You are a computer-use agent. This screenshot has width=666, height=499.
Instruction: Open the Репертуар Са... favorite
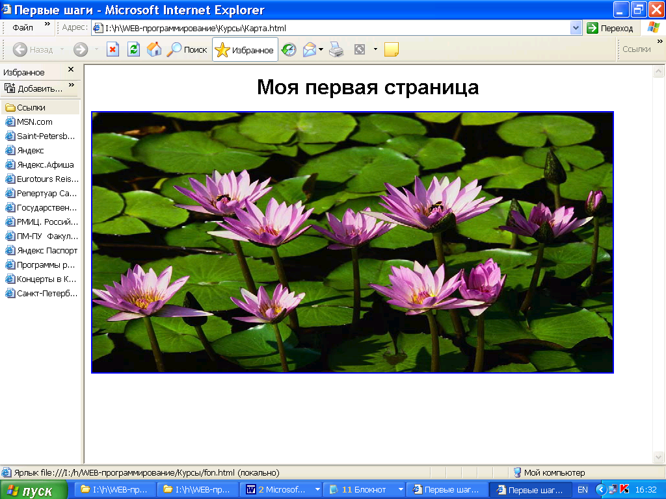[x=41, y=193]
